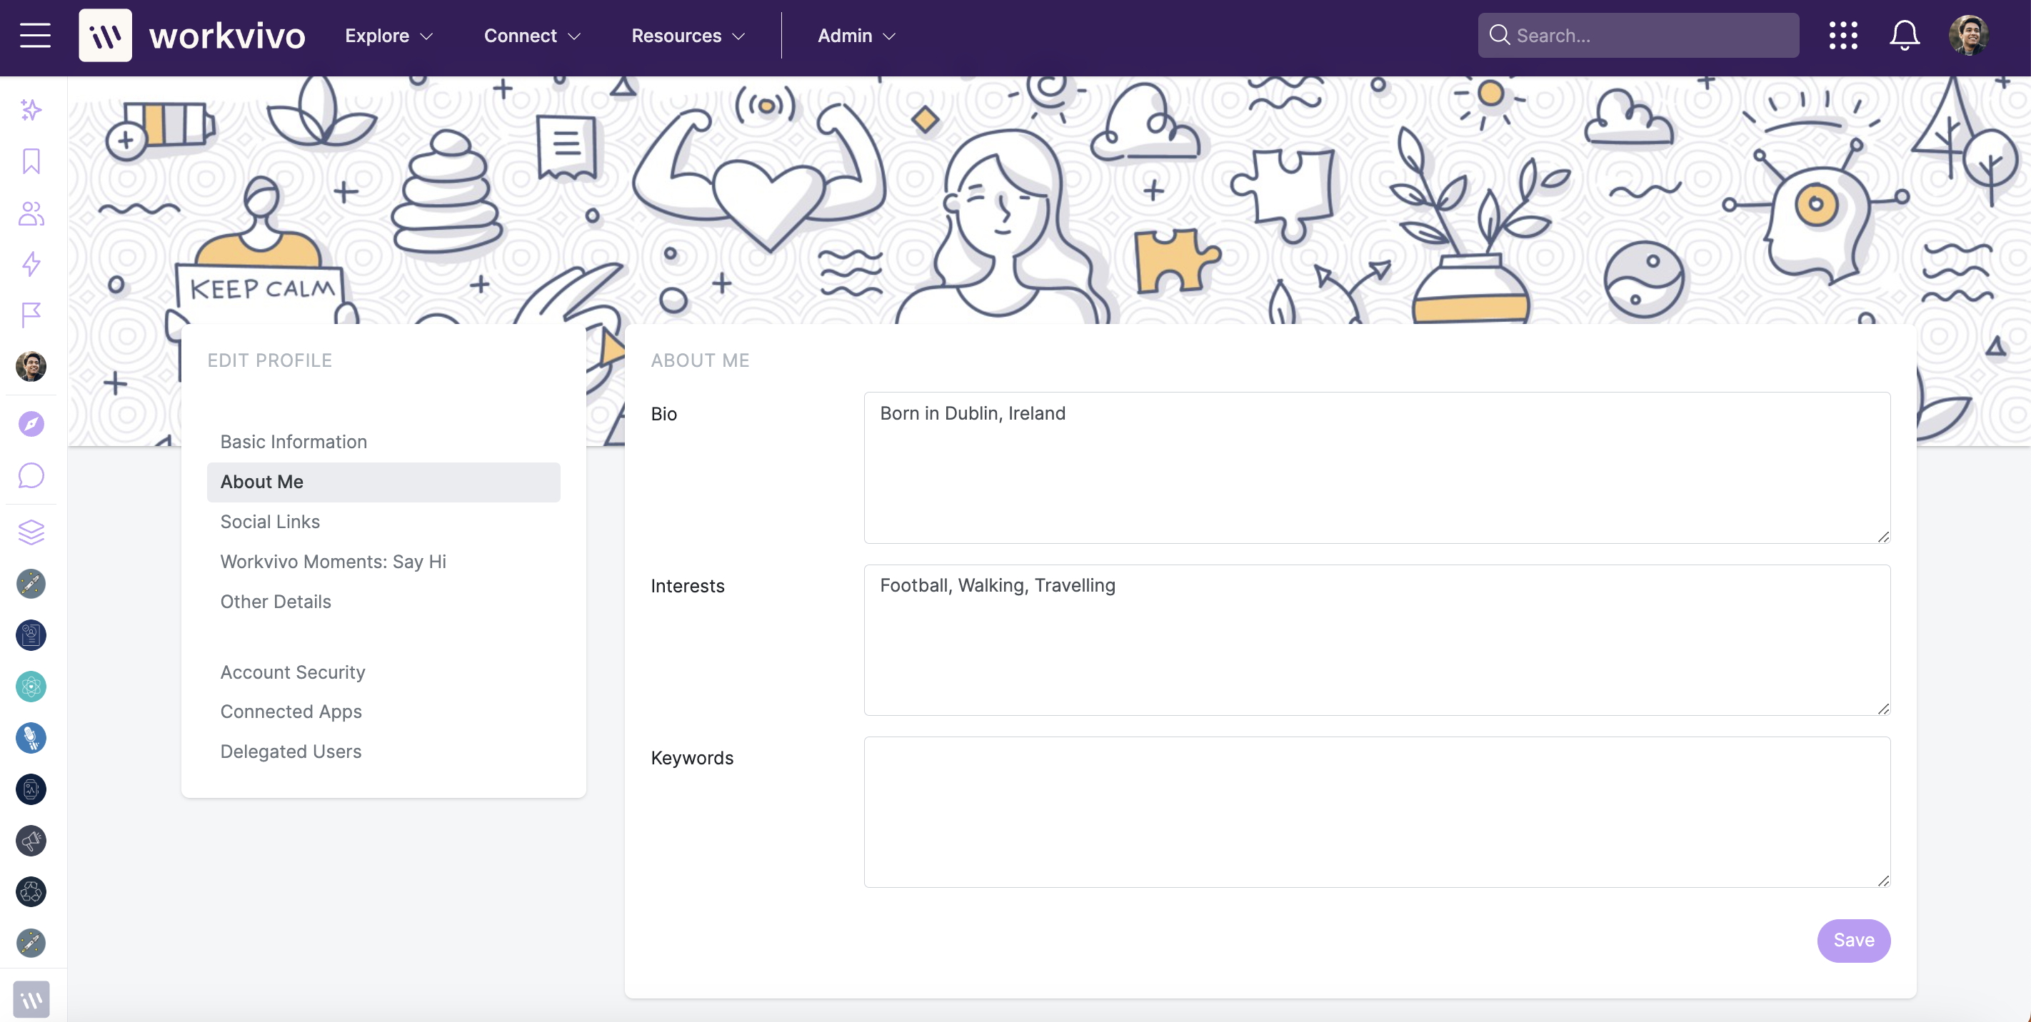Viewport: 2031px width, 1022px height.
Task: Select the flag icon in sidebar
Action: [31, 315]
